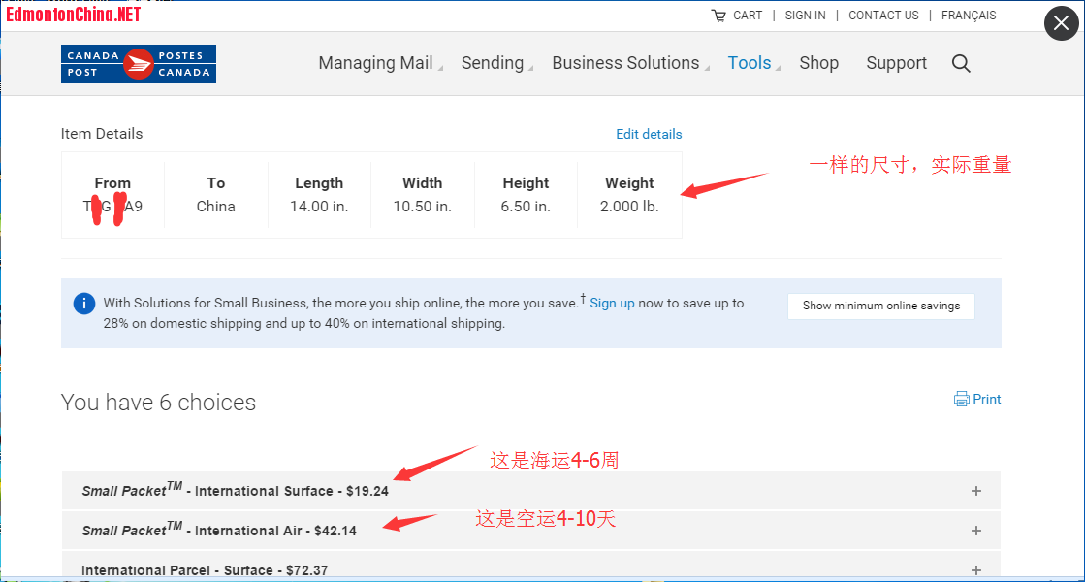This screenshot has height=582, width=1085.
Task: Switch language to FRANÇAIS
Action: coord(968,16)
